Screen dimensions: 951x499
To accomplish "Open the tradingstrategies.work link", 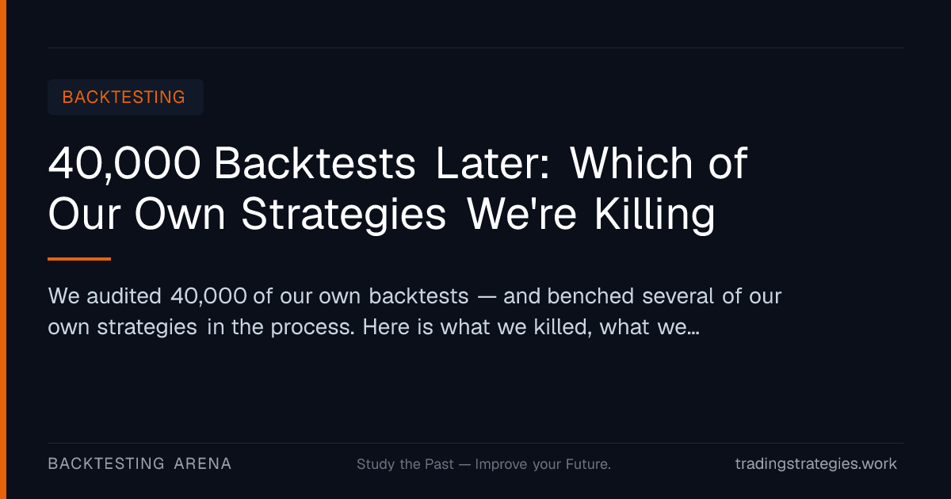I will 816,464.
